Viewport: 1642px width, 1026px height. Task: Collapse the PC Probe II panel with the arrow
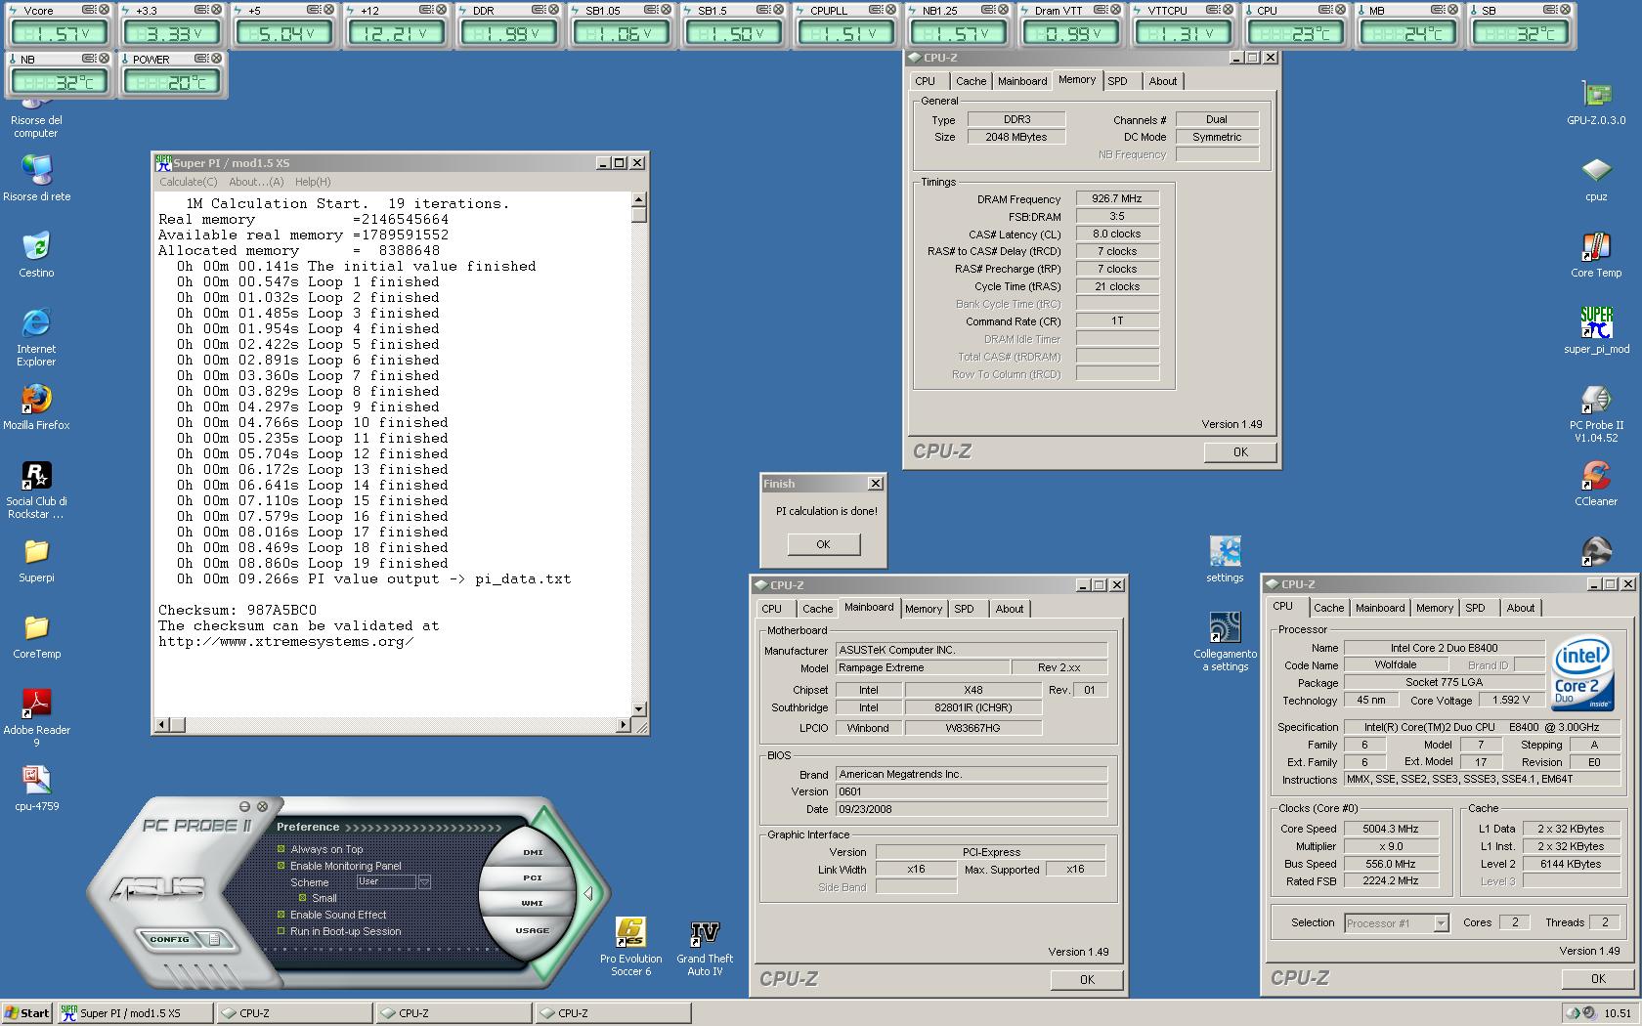click(588, 893)
